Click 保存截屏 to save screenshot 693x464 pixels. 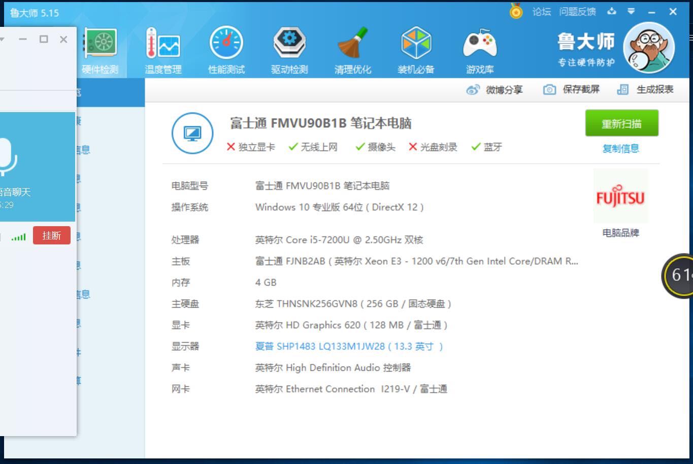pyautogui.click(x=571, y=90)
